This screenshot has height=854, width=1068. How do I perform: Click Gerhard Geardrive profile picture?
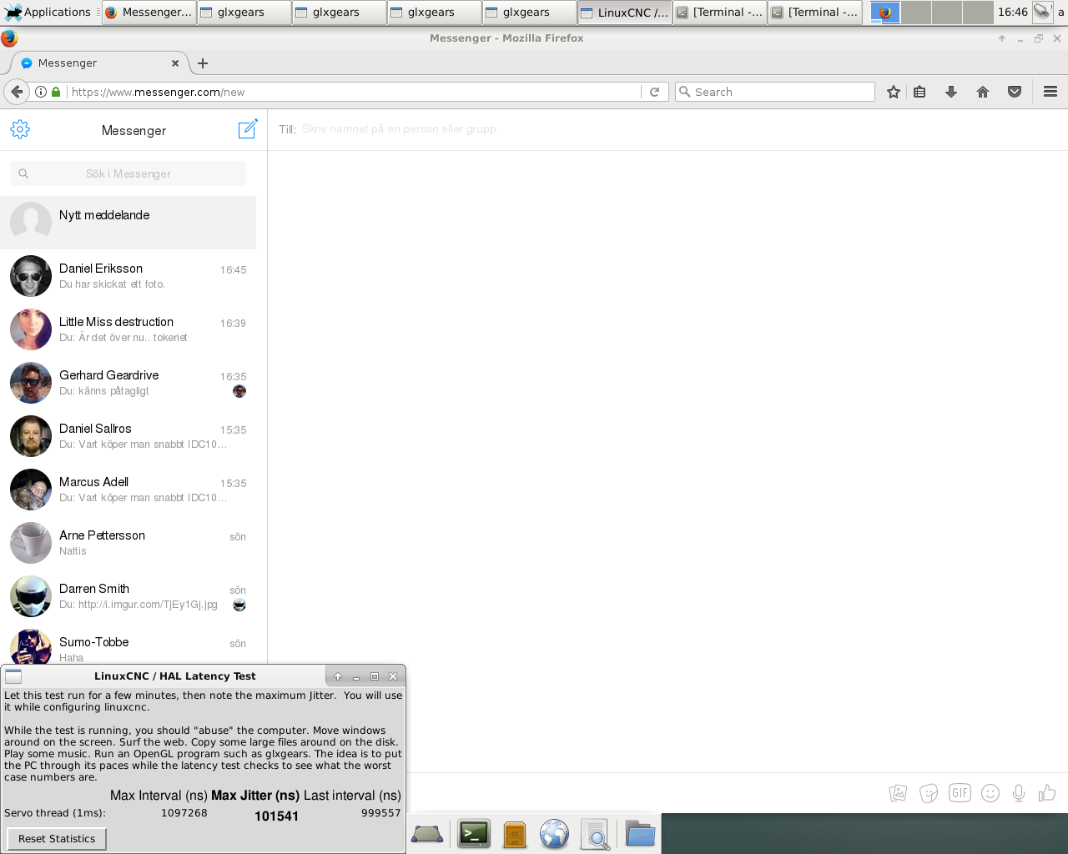pos(31,383)
